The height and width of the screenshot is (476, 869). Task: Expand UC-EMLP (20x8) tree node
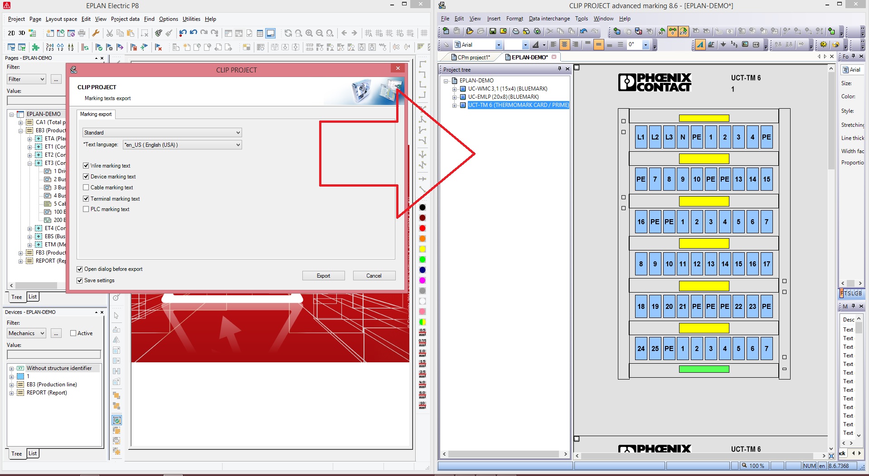click(454, 97)
